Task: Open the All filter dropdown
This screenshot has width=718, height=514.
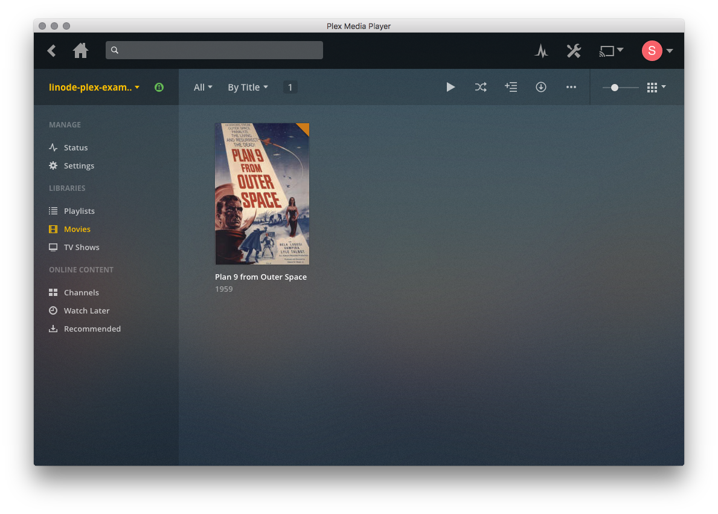Action: pyautogui.click(x=203, y=88)
